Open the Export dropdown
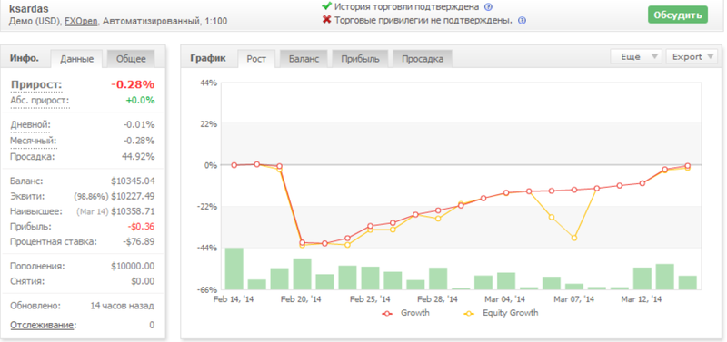 point(692,57)
